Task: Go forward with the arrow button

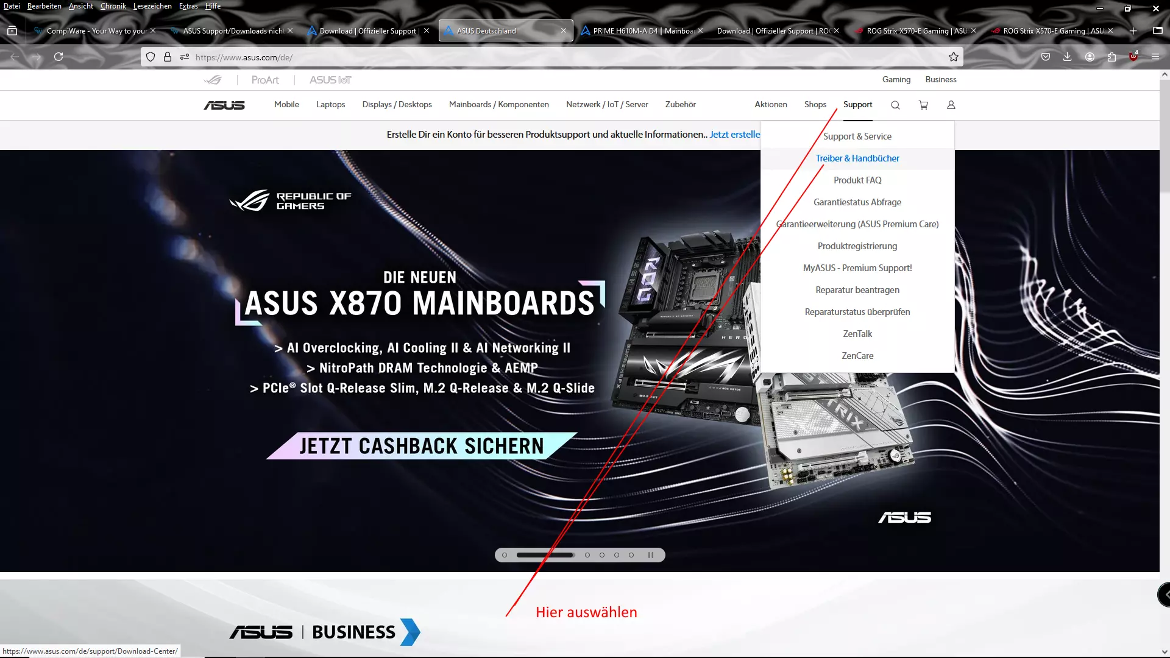Action: pyautogui.click(x=37, y=57)
